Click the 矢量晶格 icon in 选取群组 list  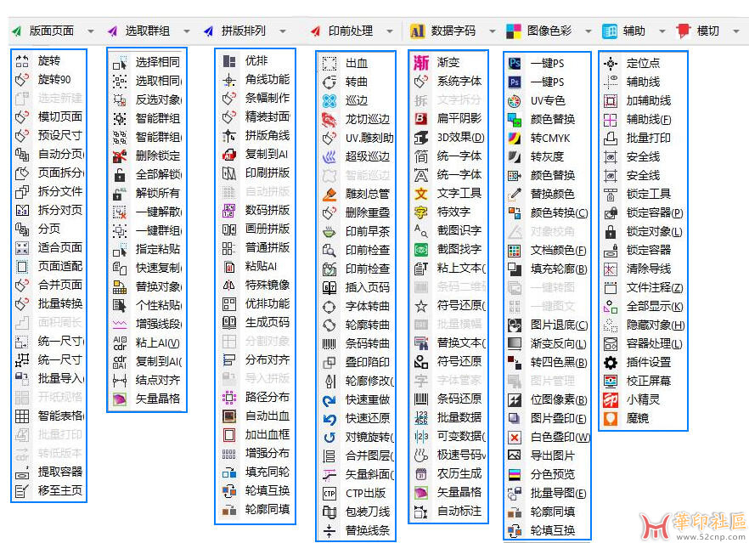coord(120,399)
